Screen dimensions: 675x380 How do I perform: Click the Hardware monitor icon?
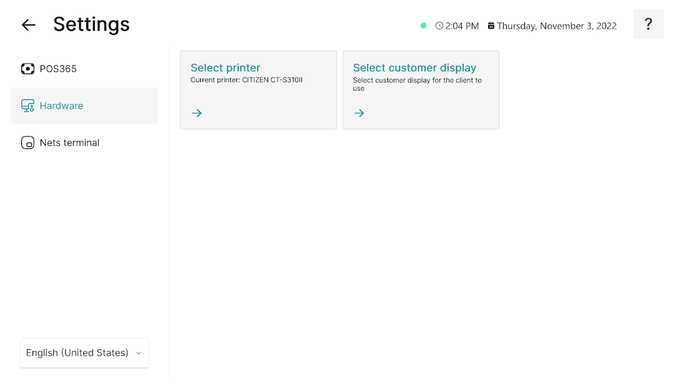(x=27, y=106)
